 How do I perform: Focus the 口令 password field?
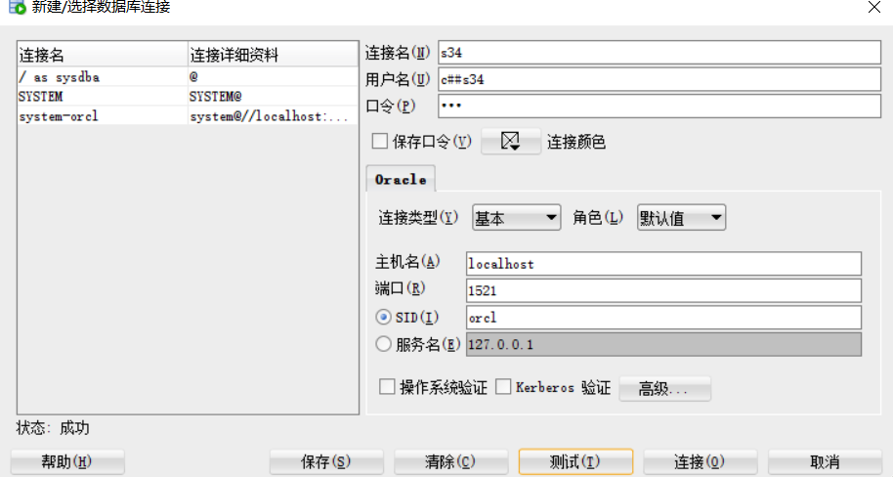coord(659,106)
